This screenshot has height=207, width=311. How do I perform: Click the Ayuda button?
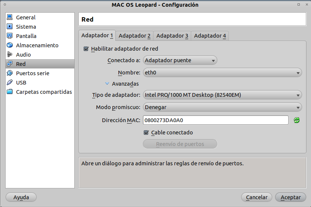[x=21, y=197]
